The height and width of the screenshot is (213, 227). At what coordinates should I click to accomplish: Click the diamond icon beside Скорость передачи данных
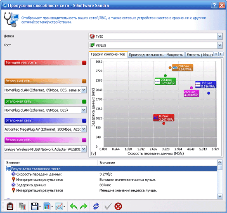[13, 174]
